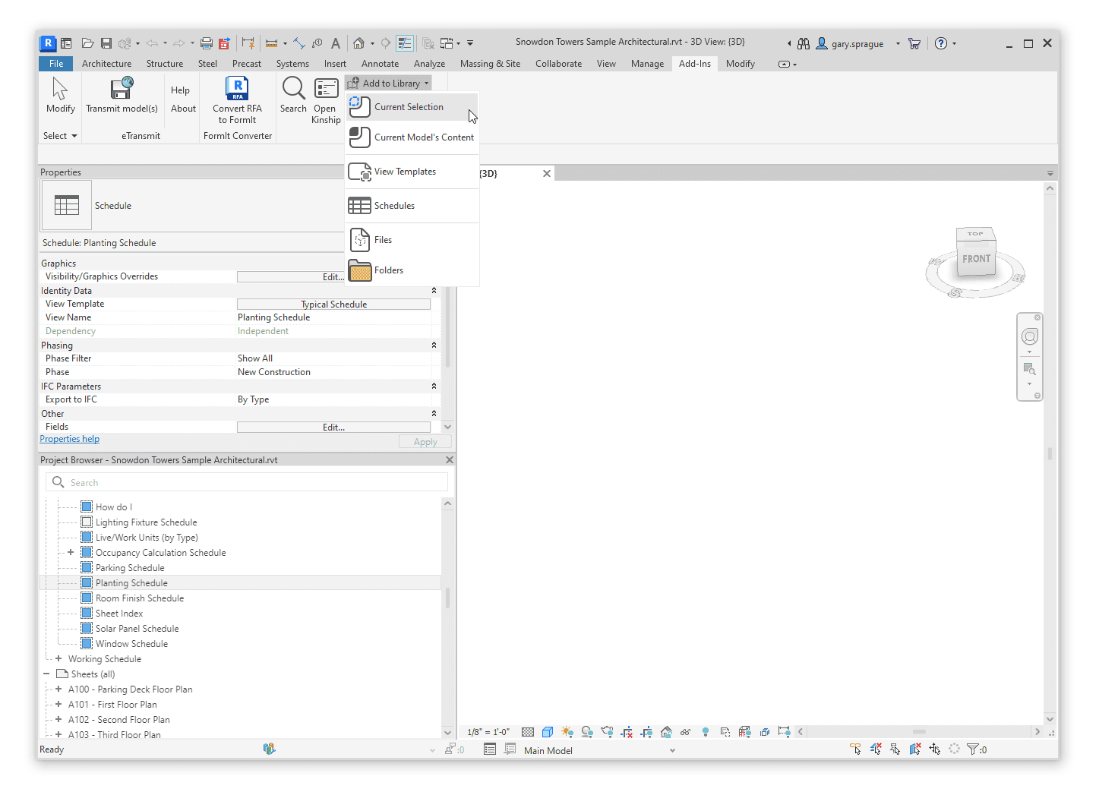Open the Default 3D View home icon

358,43
